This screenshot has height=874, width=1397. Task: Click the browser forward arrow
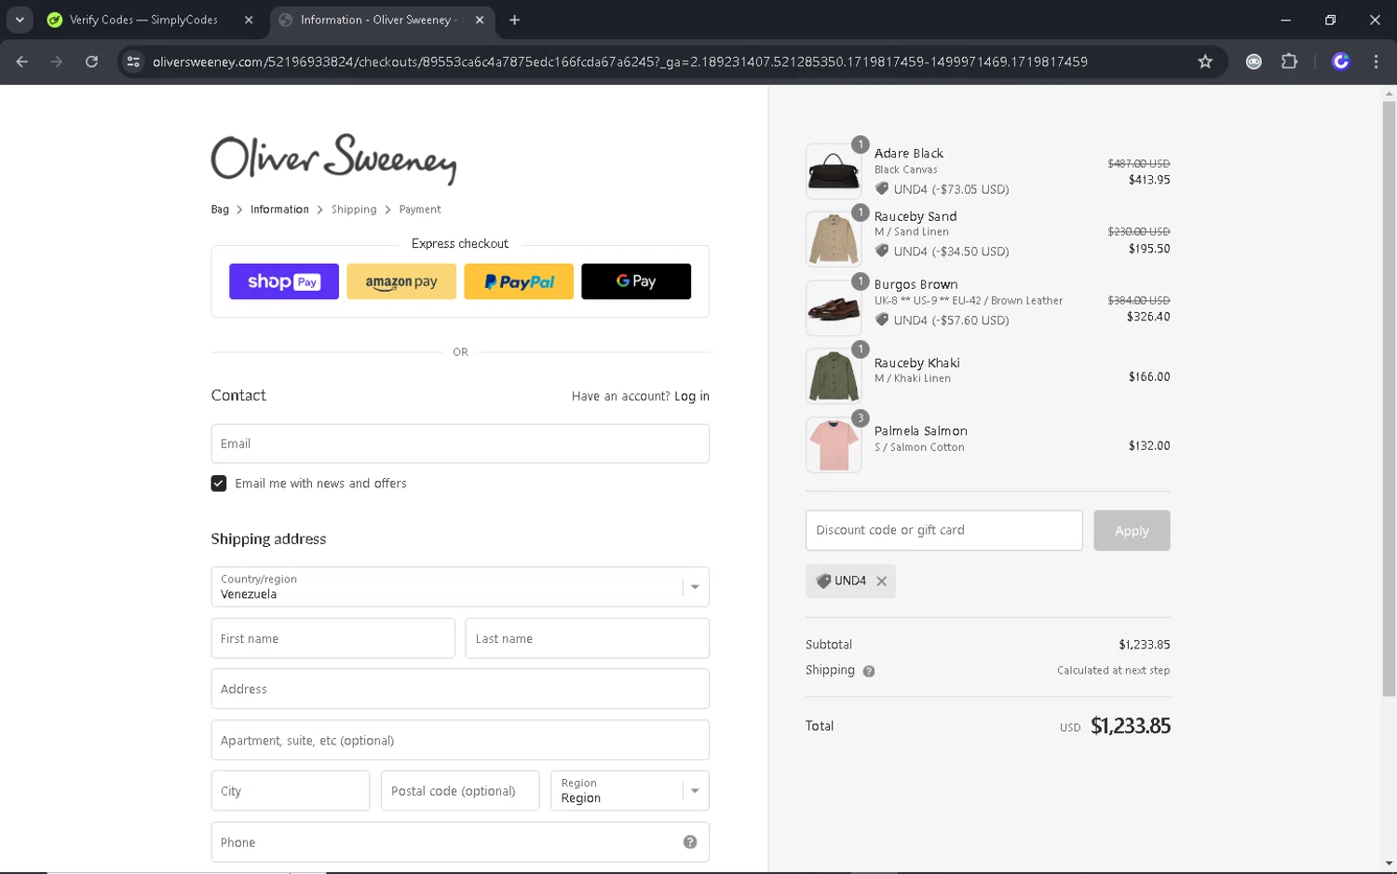57,61
